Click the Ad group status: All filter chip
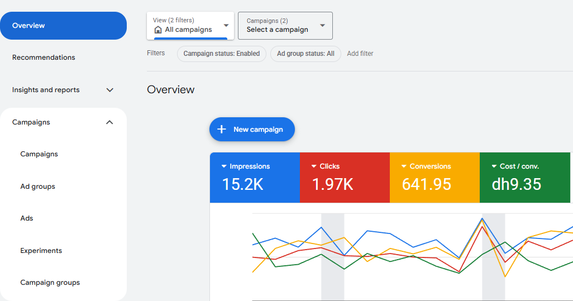This screenshot has width=573, height=301. [x=305, y=54]
